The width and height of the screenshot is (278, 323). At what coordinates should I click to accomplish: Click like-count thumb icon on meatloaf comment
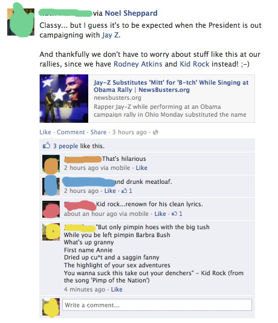tap(124, 191)
